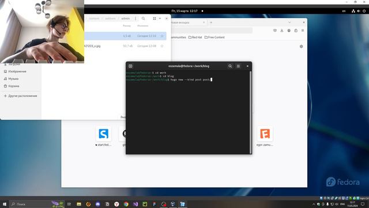Viewport: 369px width, 208px height.
Task: Switch the GNOME keyboard layout en indicator
Action: point(344,11)
